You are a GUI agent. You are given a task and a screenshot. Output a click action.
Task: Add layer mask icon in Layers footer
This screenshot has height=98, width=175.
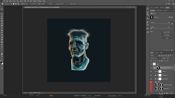pyautogui.click(x=162, y=93)
